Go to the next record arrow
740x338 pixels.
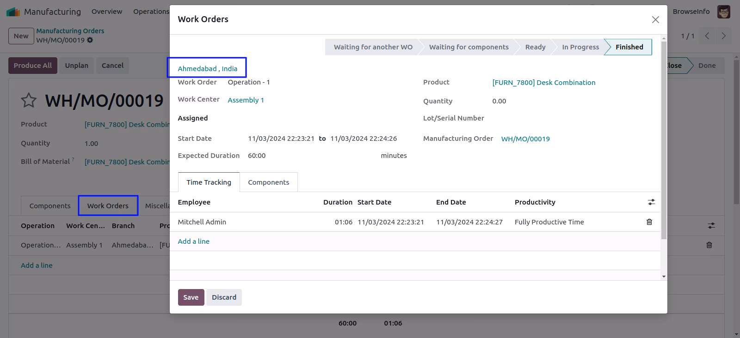(x=724, y=36)
